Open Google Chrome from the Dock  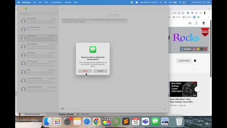click(x=96, y=121)
